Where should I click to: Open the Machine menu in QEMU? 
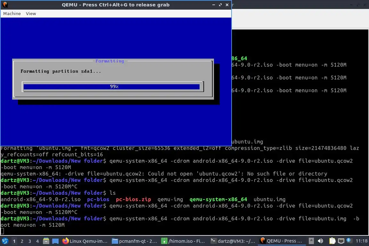click(x=12, y=14)
